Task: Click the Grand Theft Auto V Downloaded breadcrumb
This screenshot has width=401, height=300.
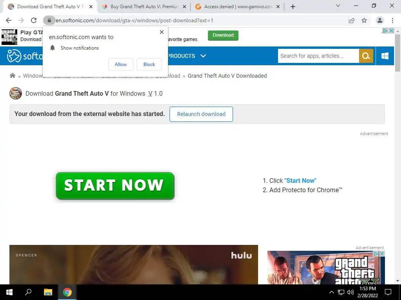Action: click(x=227, y=76)
